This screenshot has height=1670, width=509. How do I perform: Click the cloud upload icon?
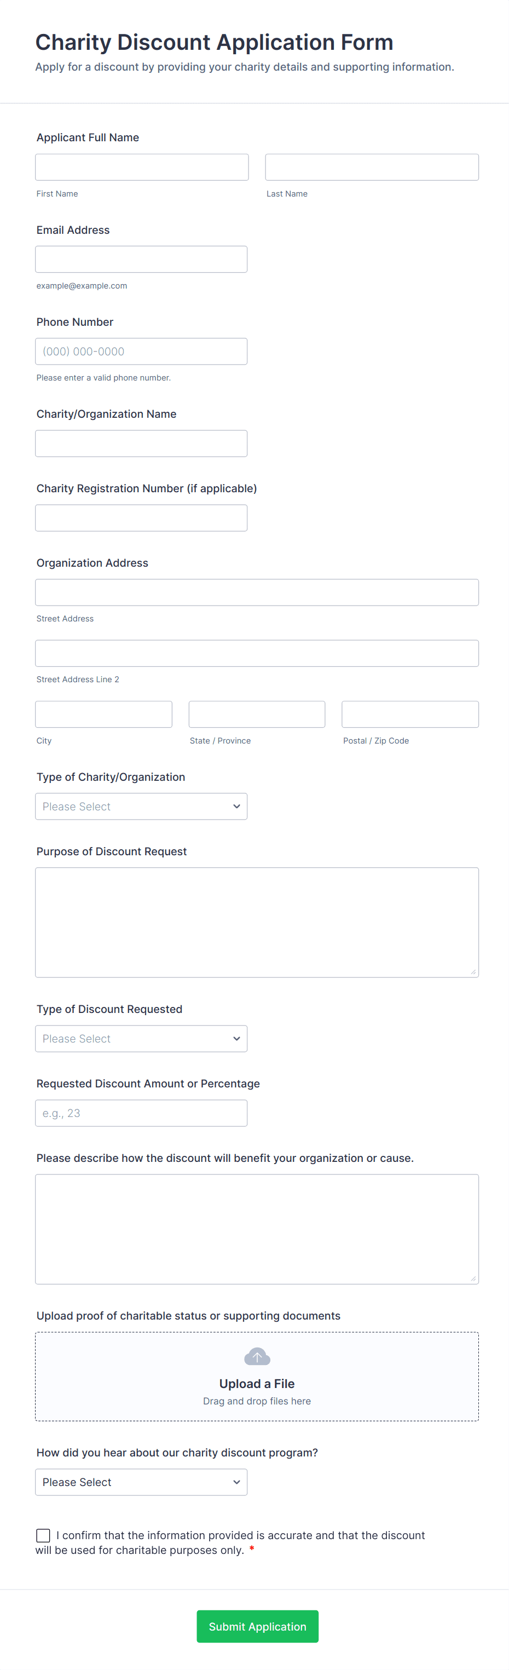tap(257, 1356)
